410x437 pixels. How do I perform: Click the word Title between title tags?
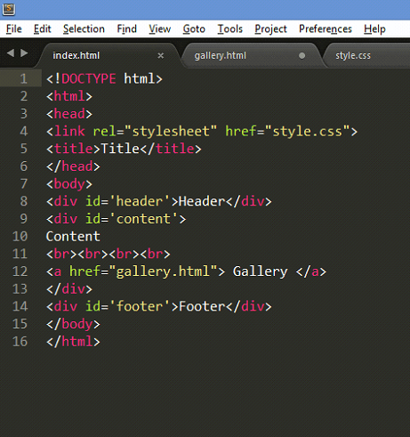[x=120, y=149]
